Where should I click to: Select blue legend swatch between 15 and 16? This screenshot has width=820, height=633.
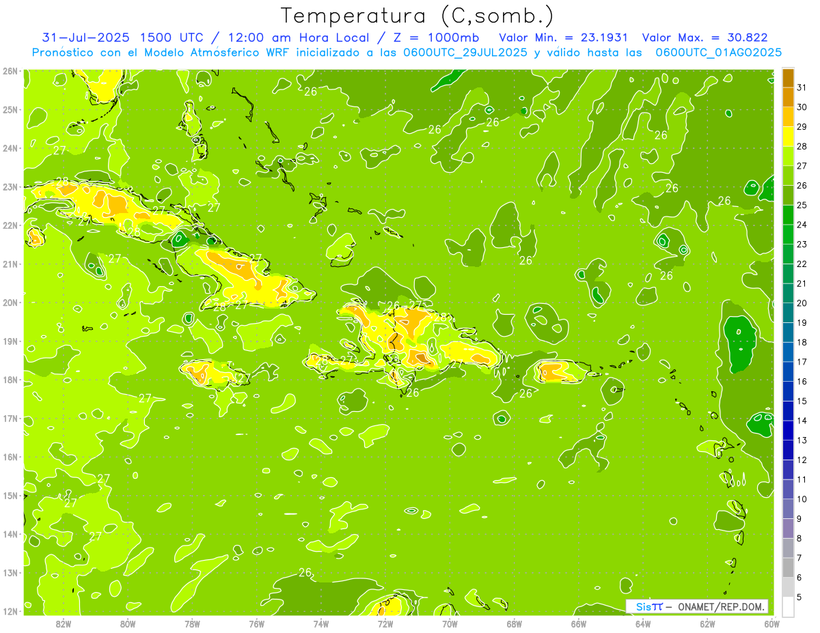(x=788, y=391)
